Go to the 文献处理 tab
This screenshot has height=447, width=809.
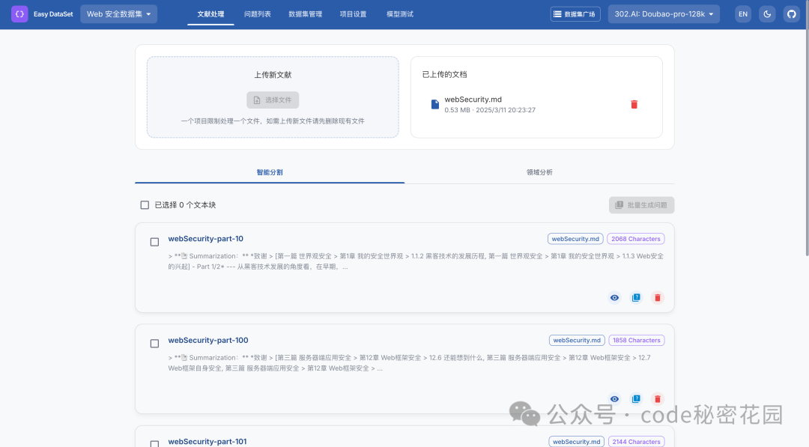click(x=210, y=14)
